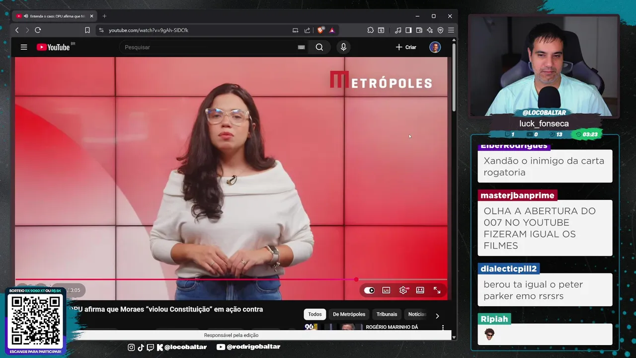Start voice search with microphone icon
The width and height of the screenshot is (636, 358).
[x=343, y=47]
